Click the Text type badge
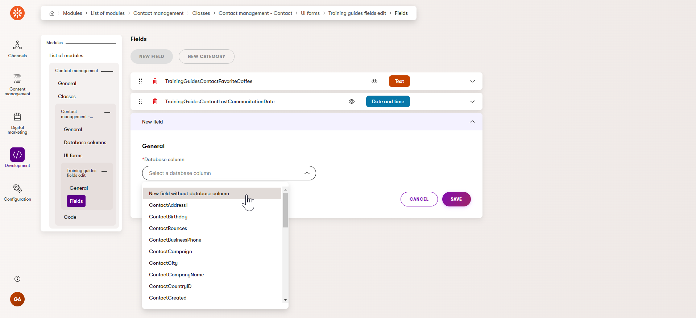The height and width of the screenshot is (318, 696). [399, 81]
